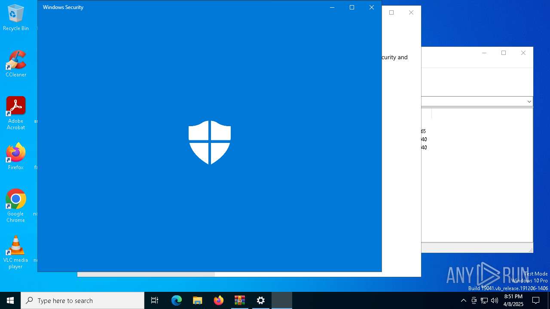This screenshot has width=550, height=309.
Task: Open the Windows Start menu
Action: 10,300
